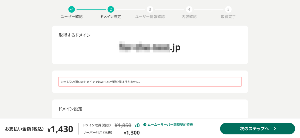Viewport: 300px width, 138px height.
Task: Select step 2 circle ドメイン設定
Action: pyautogui.click(x=111, y=9)
